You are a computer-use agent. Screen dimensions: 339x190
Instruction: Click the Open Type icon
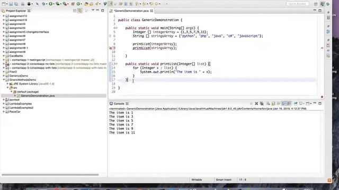click(x=86, y=4)
